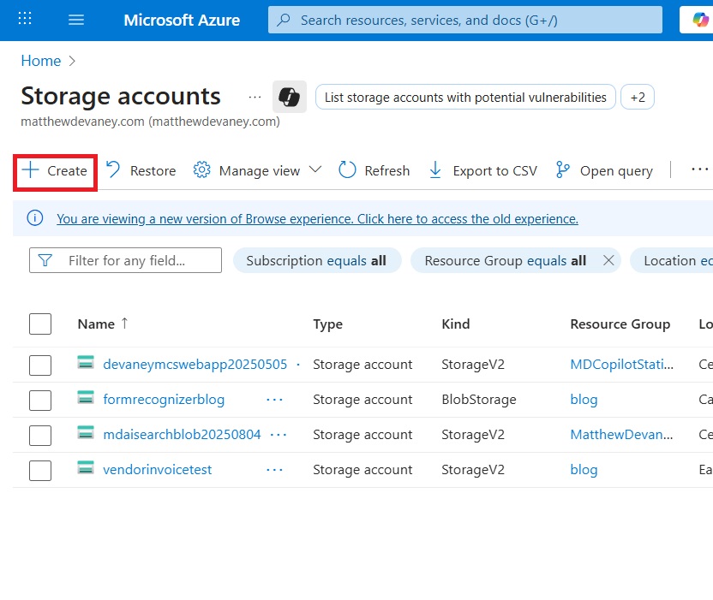This screenshot has height=600, width=713.
Task: Click the Copilot icon in top bar
Action: pos(700,20)
